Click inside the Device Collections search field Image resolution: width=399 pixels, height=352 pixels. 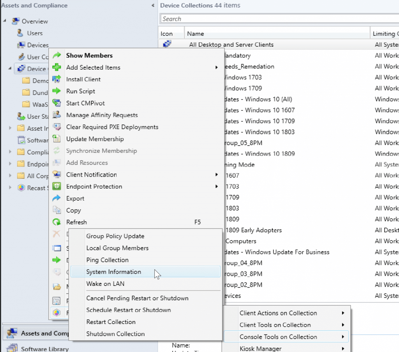(x=273, y=18)
